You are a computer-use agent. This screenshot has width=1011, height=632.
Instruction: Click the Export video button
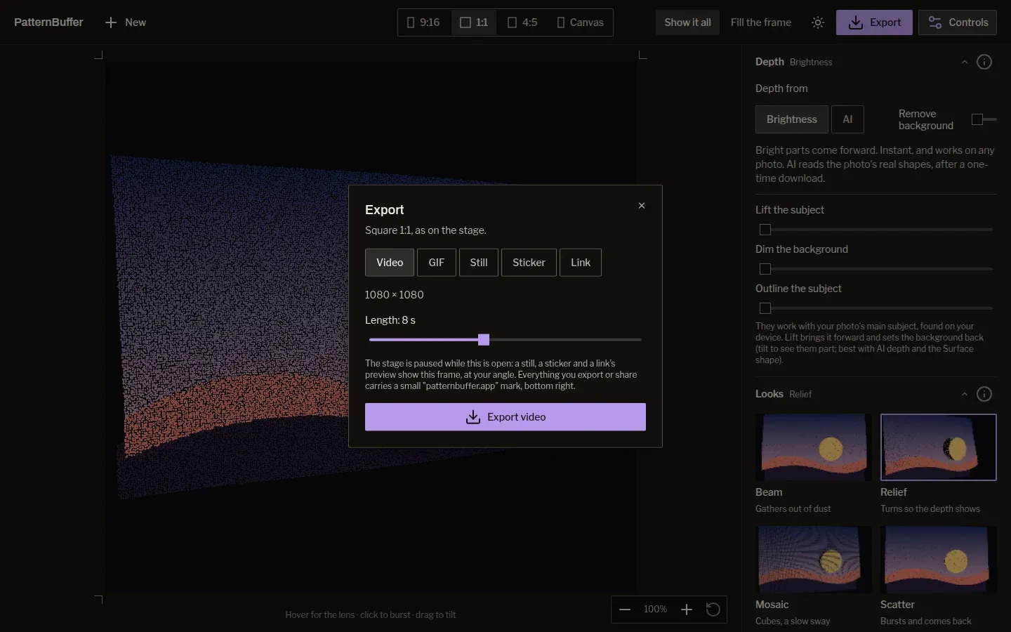[505, 417]
